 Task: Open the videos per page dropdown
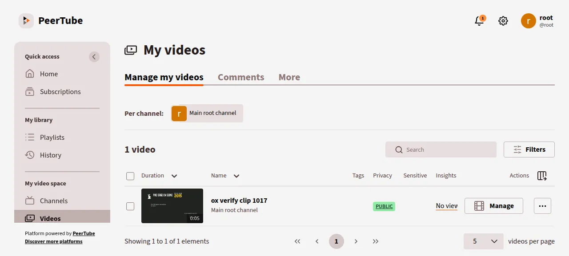click(x=484, y=241)
